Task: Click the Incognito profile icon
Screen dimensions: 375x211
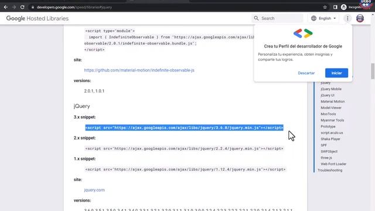Action: click(344, 7)
